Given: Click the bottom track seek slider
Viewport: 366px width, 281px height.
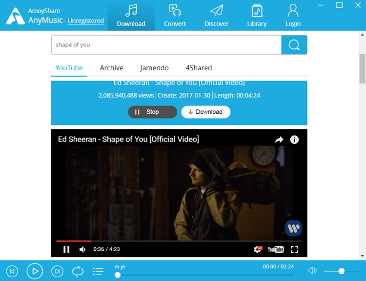Looking at the screenshot, I should pos(204,275).
